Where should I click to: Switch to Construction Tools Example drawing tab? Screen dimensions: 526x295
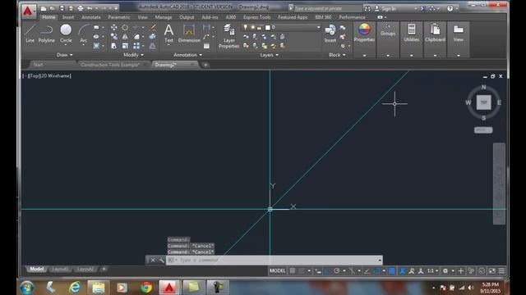pyautogui.click(x=110, y=65)
